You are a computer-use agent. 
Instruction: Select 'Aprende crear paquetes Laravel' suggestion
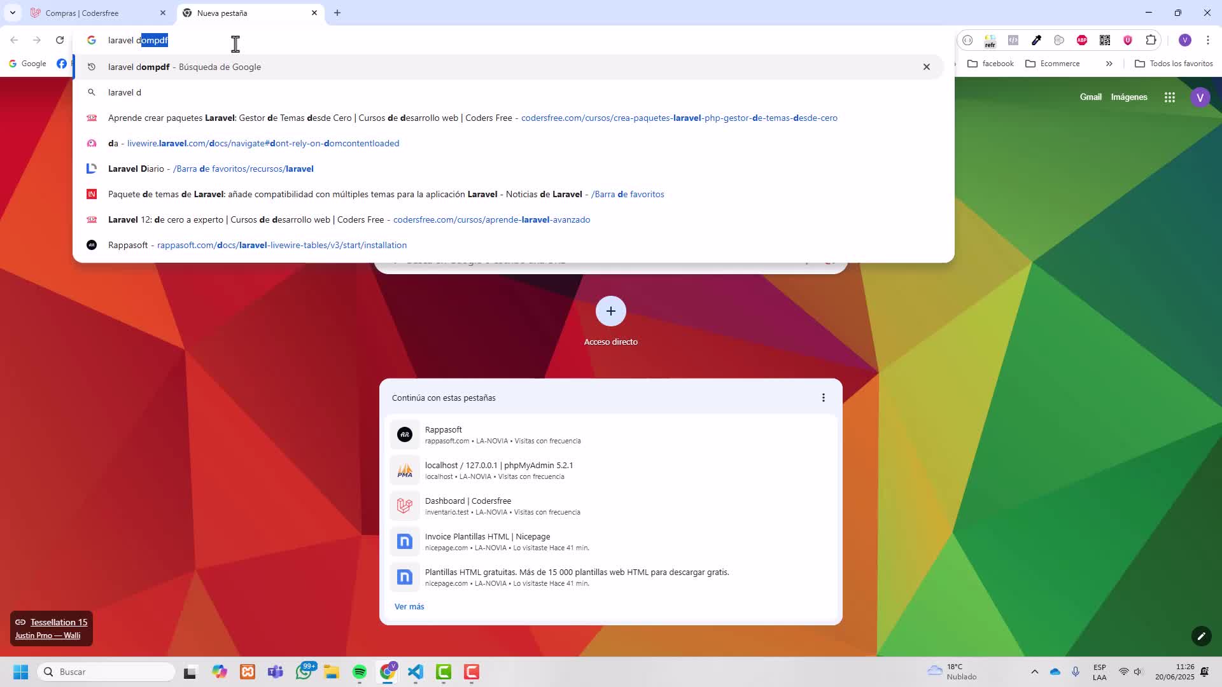[508, 118]
